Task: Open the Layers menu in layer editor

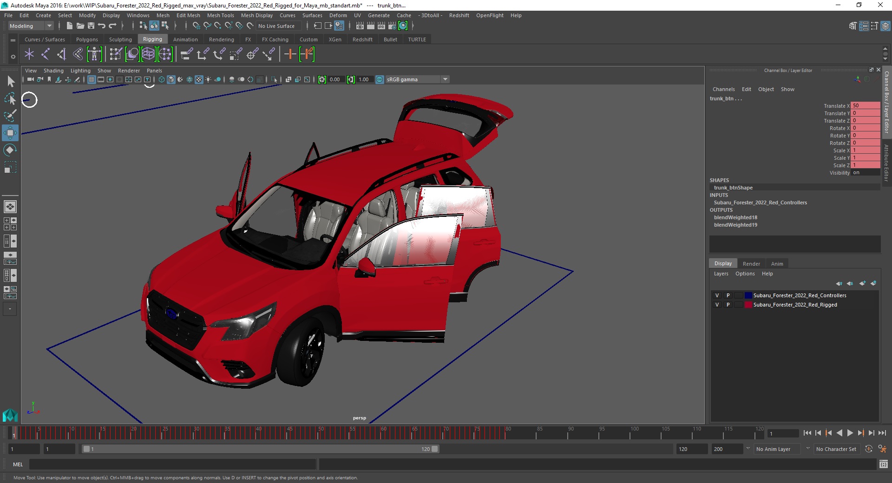Action: click(x=721, y=274)
